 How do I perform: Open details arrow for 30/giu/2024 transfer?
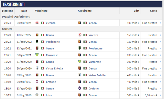(160, 23)
